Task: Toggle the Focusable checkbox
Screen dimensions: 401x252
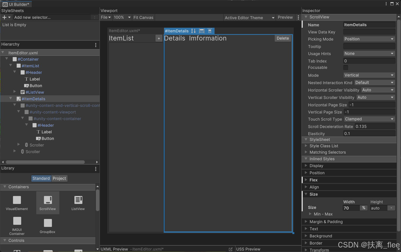Action: 346,68
